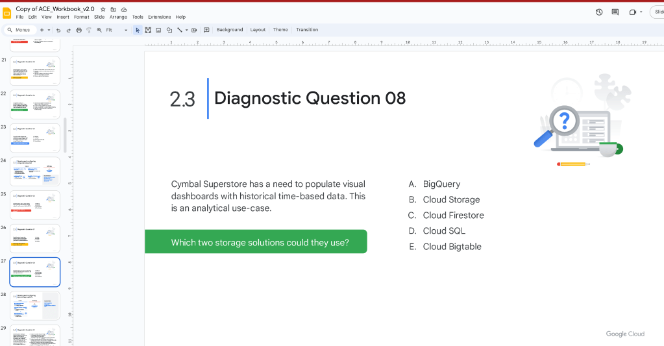This screenshot has width=664, height=346.
Task: Click the Layout button
Action: click(x=258, y=30)
